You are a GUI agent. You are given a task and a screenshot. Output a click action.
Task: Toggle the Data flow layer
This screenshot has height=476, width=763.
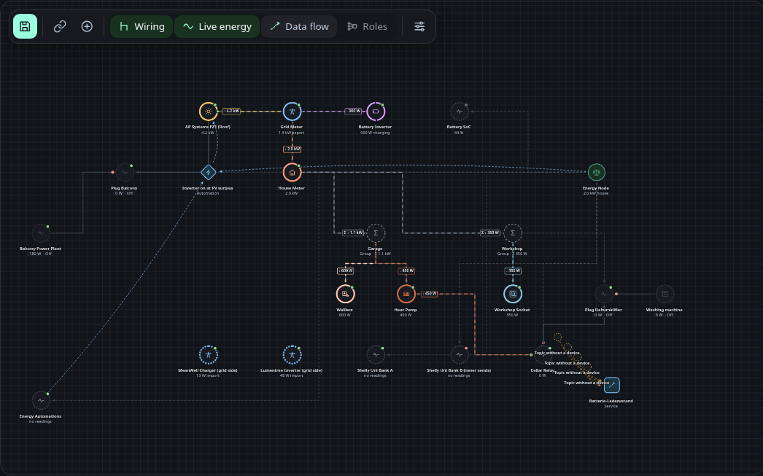tap(299, 26)
